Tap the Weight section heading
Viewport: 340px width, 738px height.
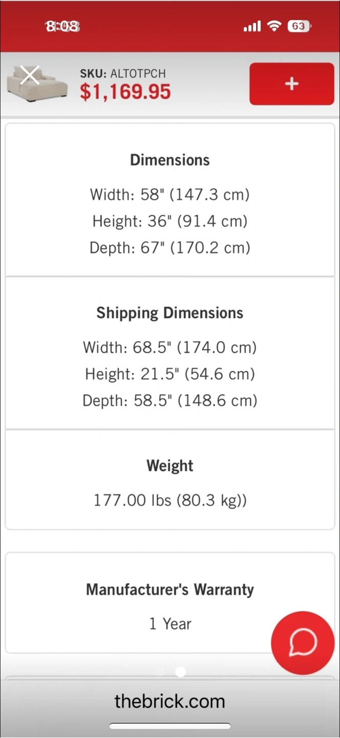(170, 466)
